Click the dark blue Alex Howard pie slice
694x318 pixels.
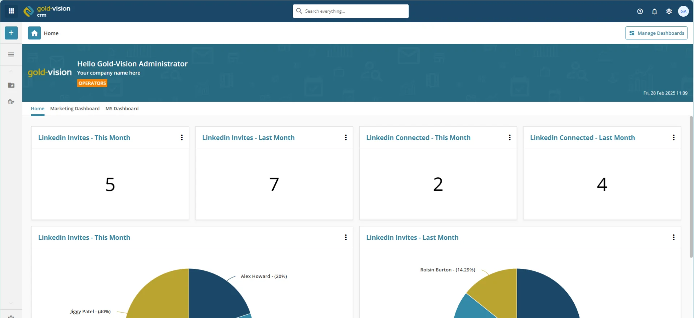[x=213, y=297]
